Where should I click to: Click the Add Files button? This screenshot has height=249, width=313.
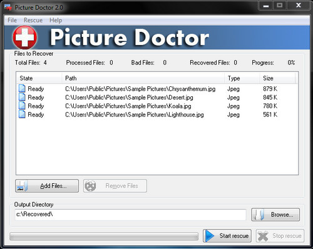point(47,186)
